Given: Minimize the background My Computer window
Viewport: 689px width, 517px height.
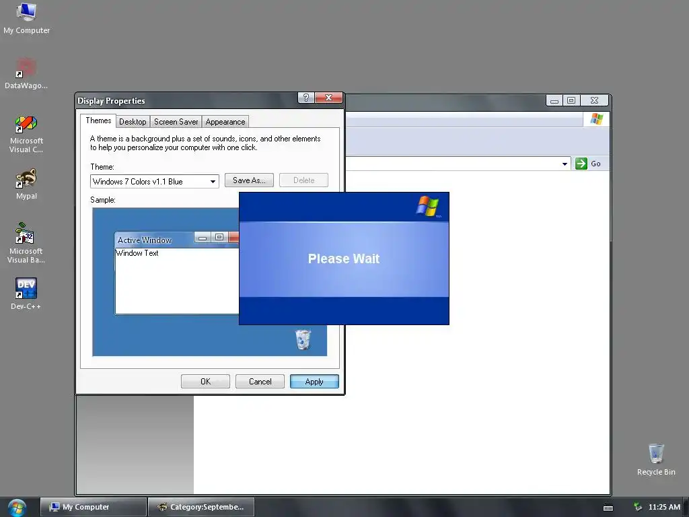Looking at the screenshot, I should pyautogui.click(x=554, y=101).
